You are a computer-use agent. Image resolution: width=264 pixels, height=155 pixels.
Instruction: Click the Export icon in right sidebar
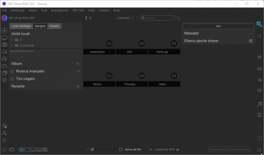click(259, 138)
